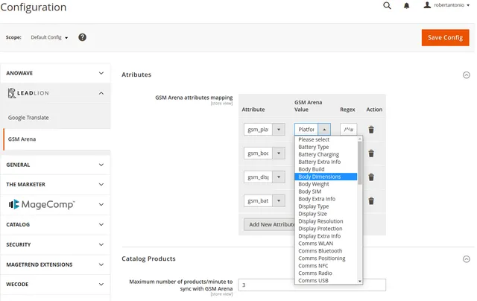Select Battery Charging option
The height and width of the screenshot is (301, 477).
(x=326, y=154)
